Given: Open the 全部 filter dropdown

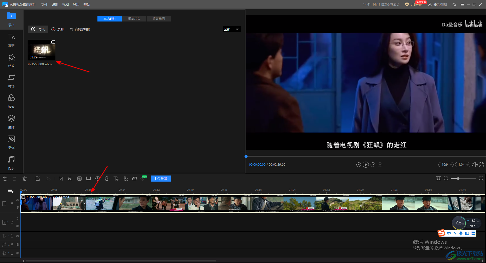Looking at the screenshot, I should 232,29.
